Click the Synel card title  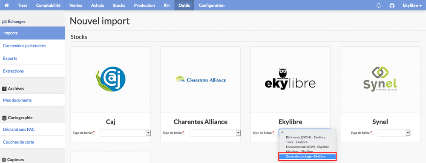click(x=380, y=122)
